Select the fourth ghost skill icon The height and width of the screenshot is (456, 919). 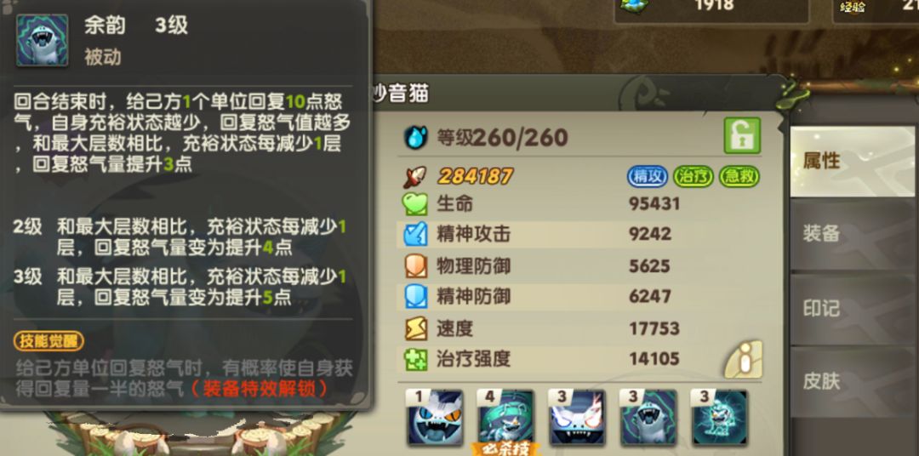click(x=648, y=418)
